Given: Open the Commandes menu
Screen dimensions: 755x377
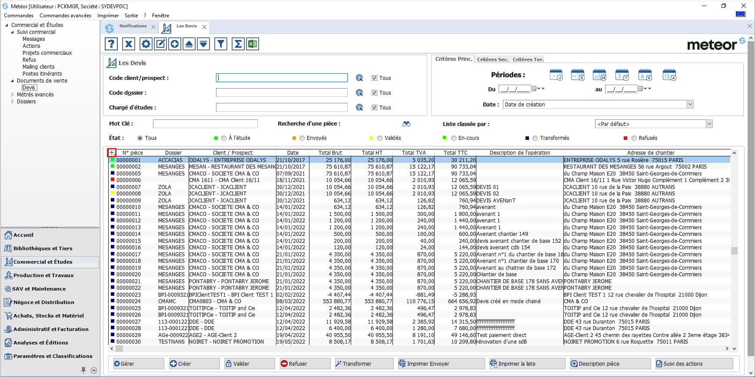Looking at the screenshot, I should tap(19, 16).
